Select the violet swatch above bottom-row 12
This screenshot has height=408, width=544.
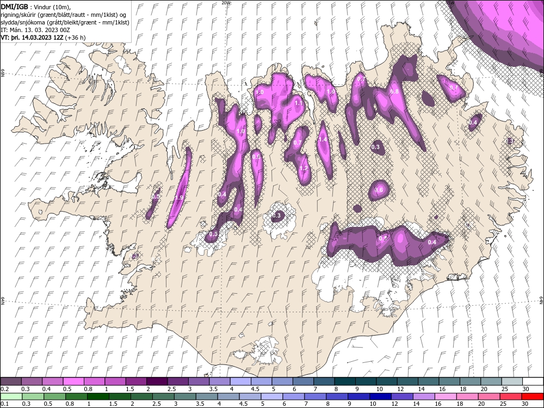403,396
